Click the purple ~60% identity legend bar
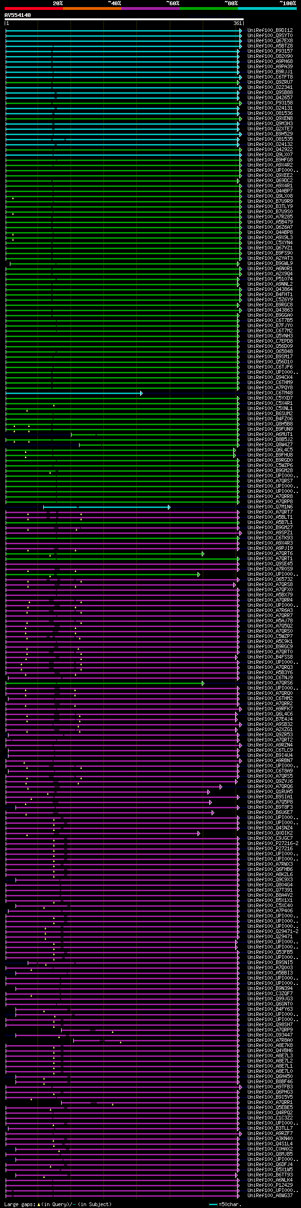Screen dimensions: 301x1208 [x=150, y=8]
